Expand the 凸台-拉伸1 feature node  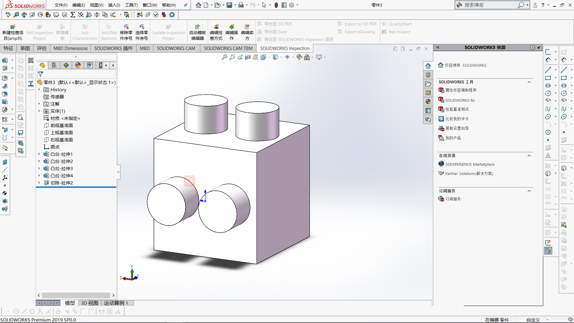coord(39,154)
